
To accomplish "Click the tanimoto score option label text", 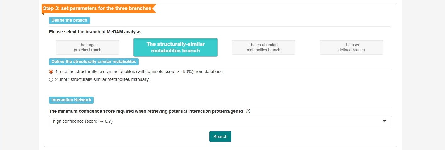I will (x=140, y=72).
